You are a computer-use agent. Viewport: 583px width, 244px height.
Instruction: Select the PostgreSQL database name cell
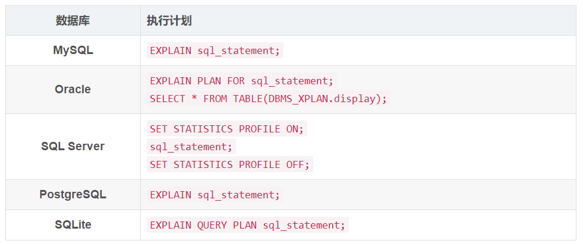coord(73,195)
